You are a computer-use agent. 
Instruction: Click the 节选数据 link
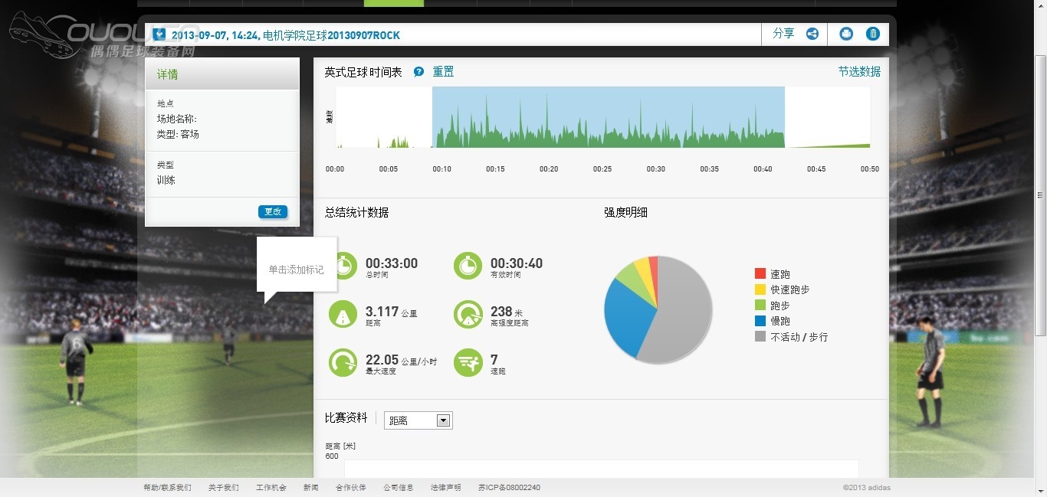(x=858, y=71)
